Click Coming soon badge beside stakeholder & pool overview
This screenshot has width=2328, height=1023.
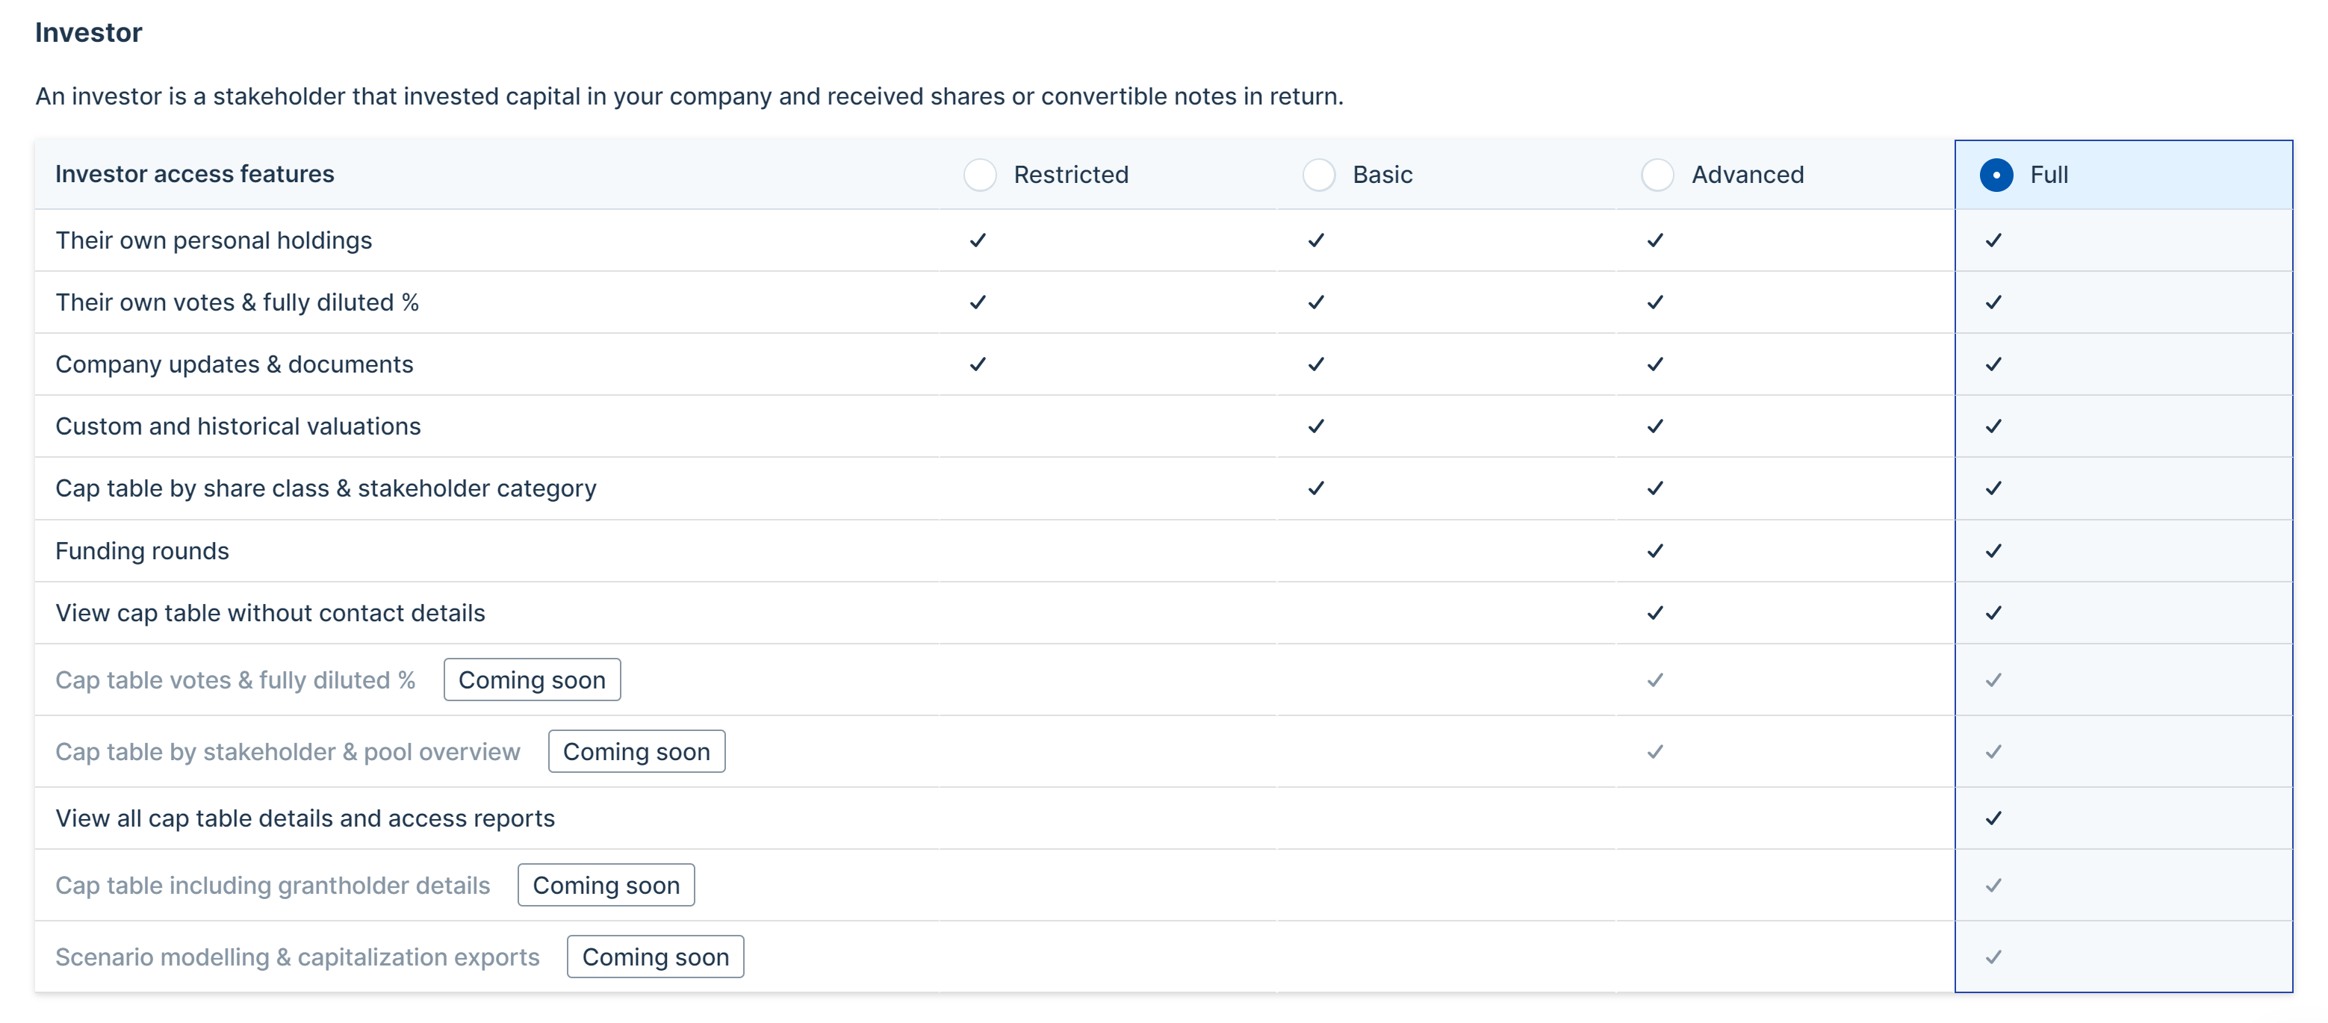pyautogui.click(x=636, y=751)
